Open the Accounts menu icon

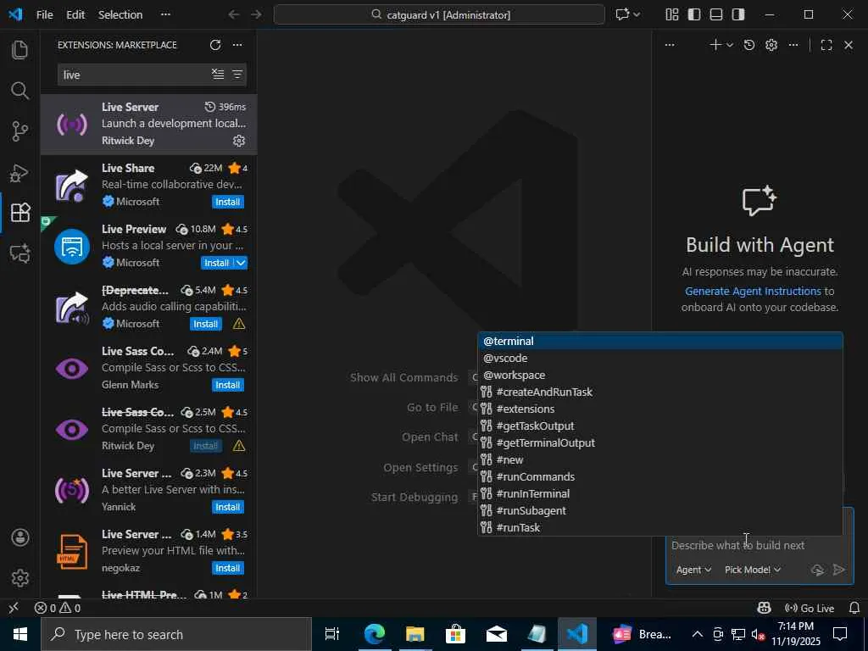tap(20, 537)
